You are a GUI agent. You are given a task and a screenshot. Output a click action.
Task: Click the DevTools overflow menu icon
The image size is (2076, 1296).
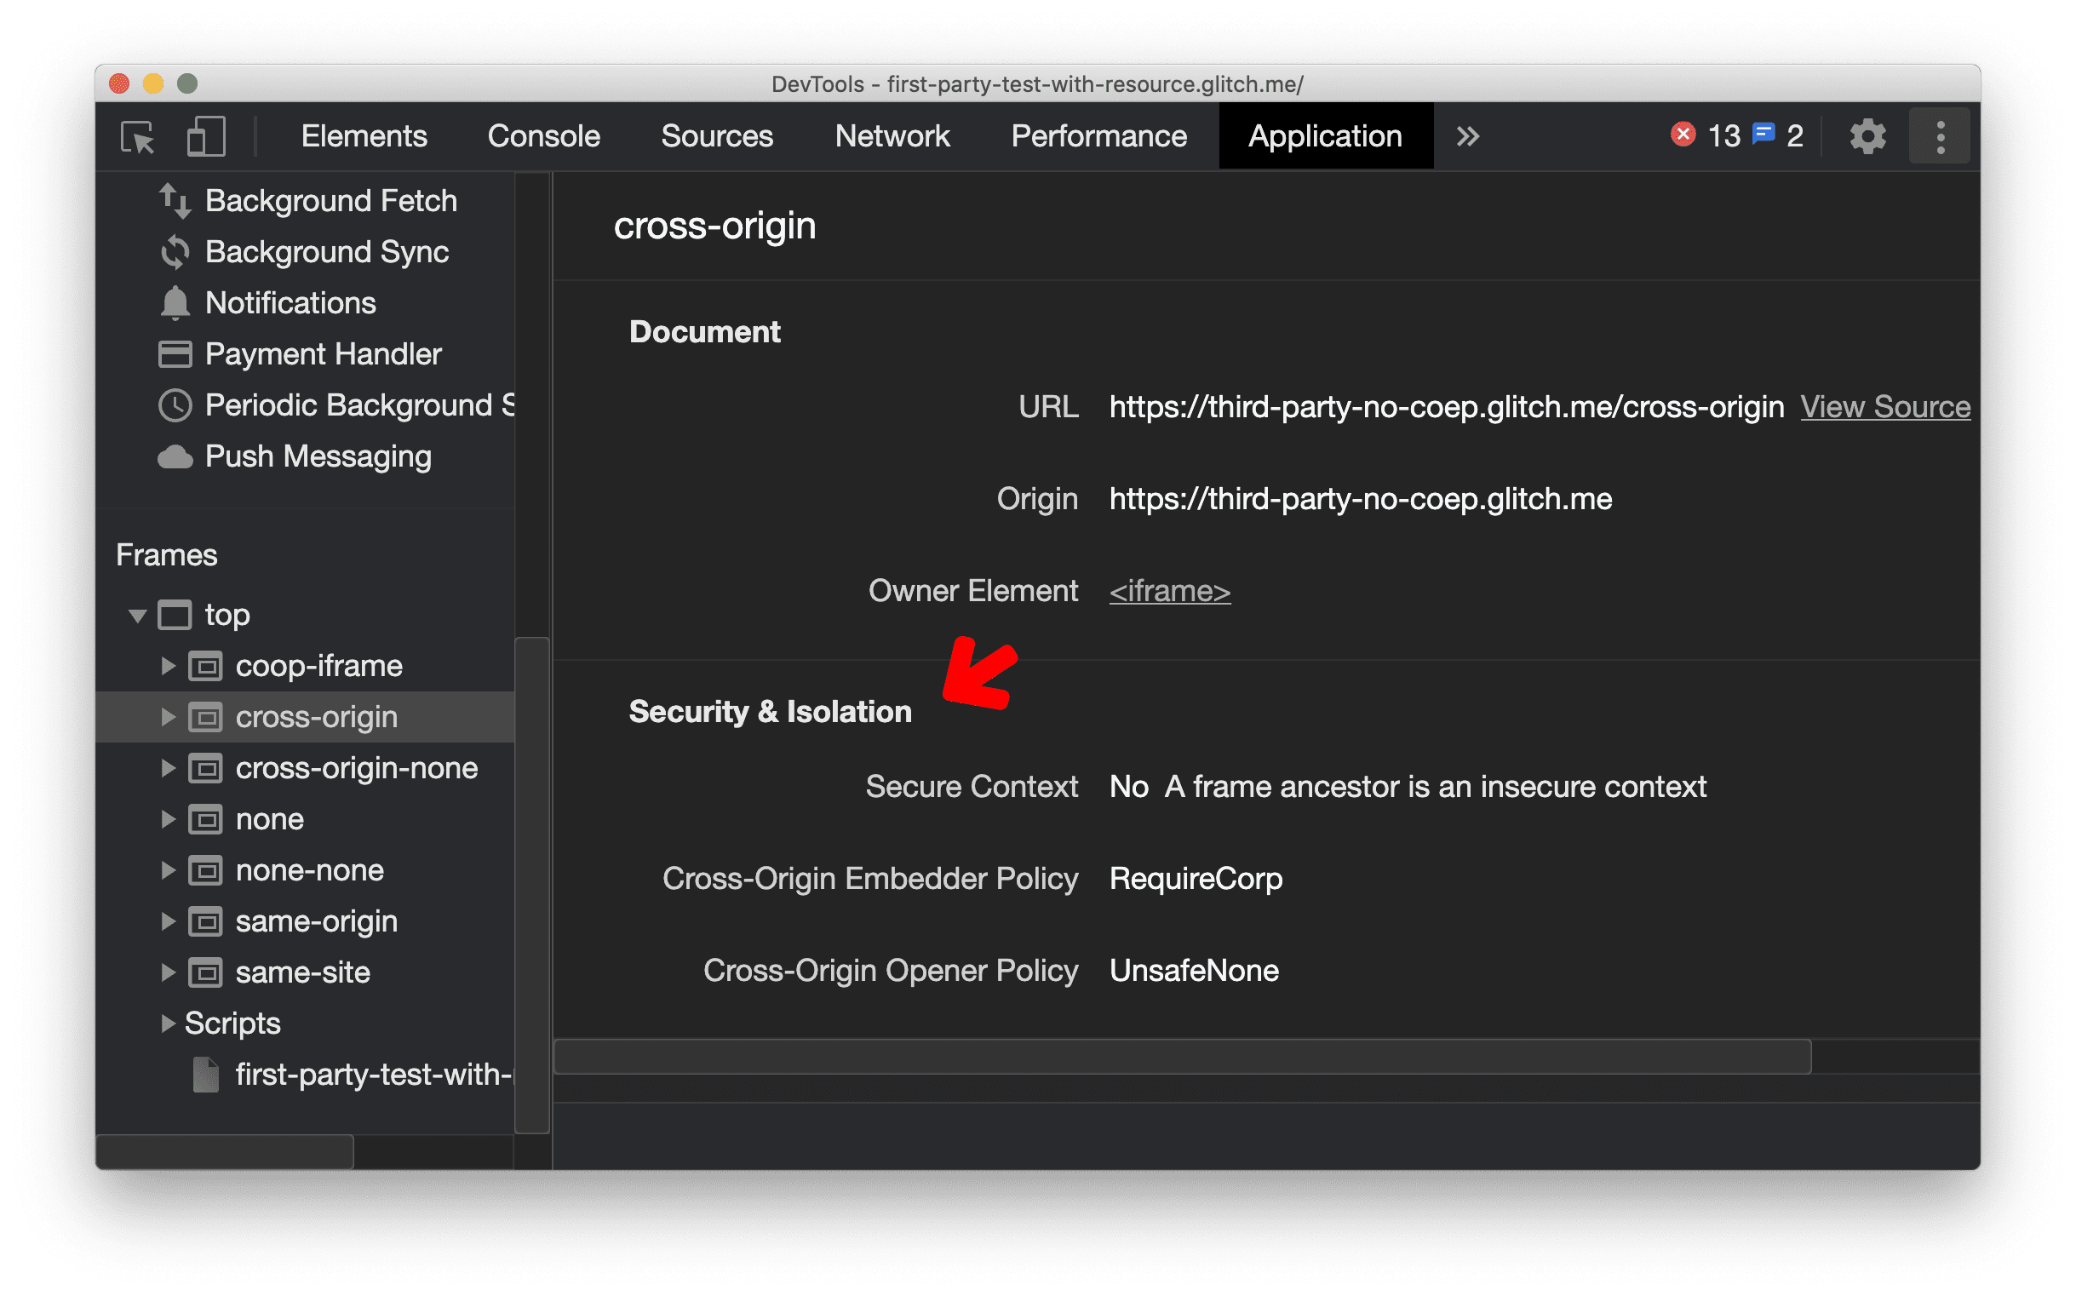[1937, 137]
